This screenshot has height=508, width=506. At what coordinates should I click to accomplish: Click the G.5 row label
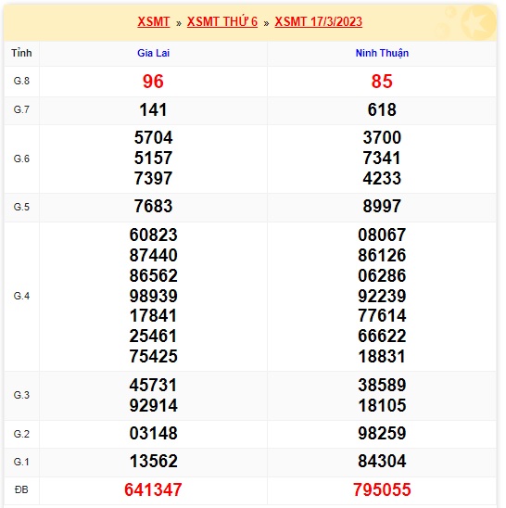[x=21, y=207]
